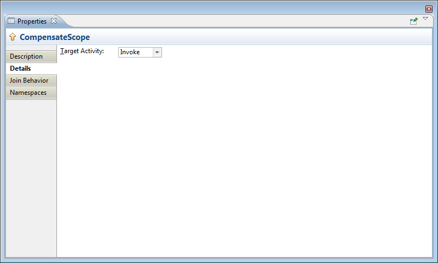Click the CompensateScope arrow icon
This screenshot has width=438, height=263.
(13, 37)
